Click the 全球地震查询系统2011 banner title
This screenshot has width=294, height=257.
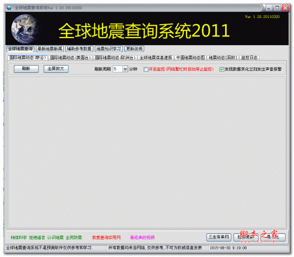click(144, 30)
